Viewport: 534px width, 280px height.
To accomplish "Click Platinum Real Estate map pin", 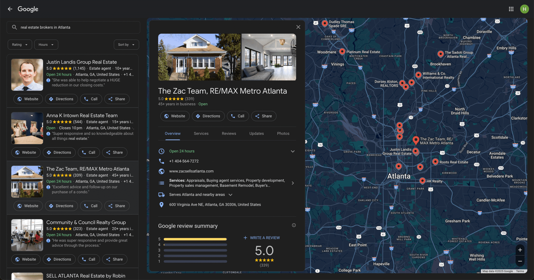I will click(x=342, y=51).
